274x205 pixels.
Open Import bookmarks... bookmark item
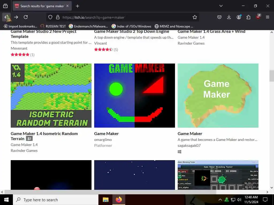(x=20, y=26)
